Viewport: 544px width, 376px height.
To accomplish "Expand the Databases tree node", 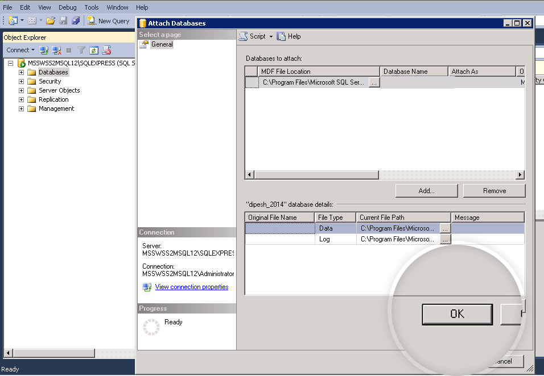I will coord(22,73).
